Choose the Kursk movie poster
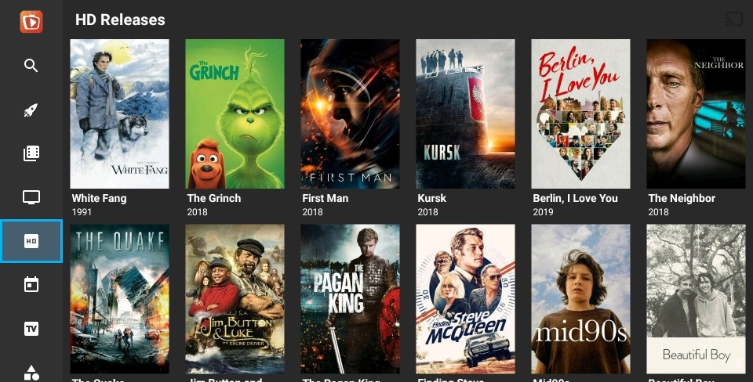The image size is (753, 382). coord(465,114)
